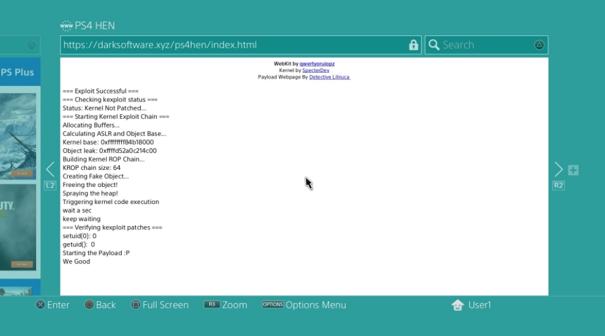The height and width of the screenshot is (336, 605).
Task: Follow the Detective Liliruca link
Action: [x=329, y=77]
